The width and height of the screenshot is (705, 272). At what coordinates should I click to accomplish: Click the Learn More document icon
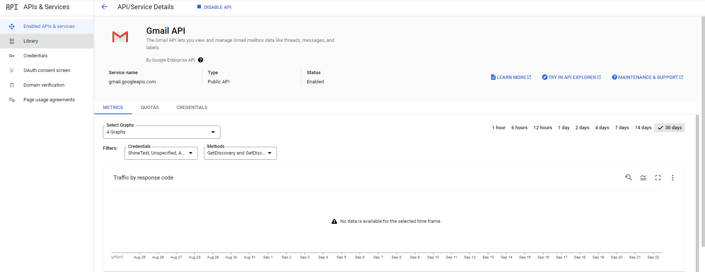coord(493,77)
